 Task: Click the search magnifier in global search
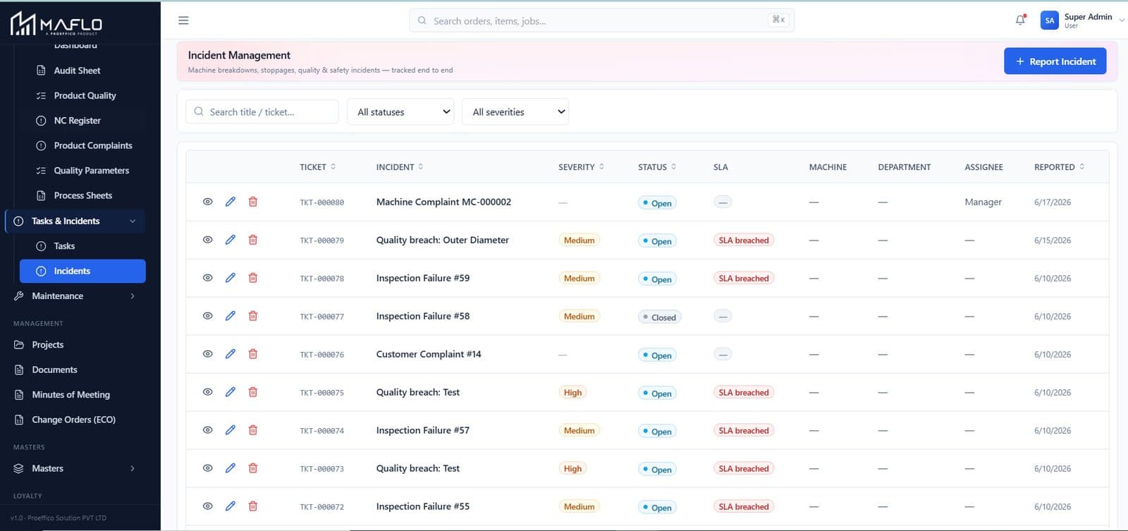click(422, 20)
